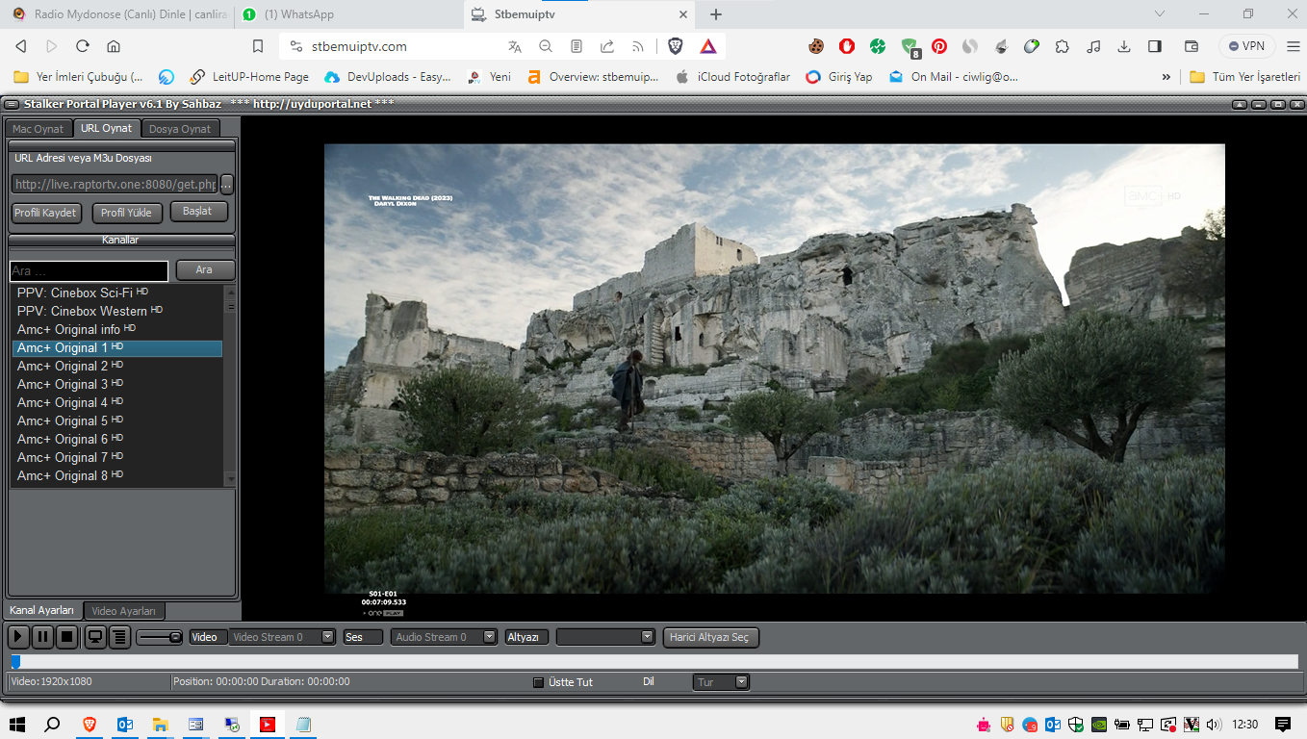
Task: Open the extensions puzzle-piece icon
Action: pos(1063,46)
